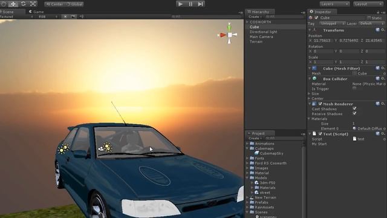Image resolution: width=387 pixels, height=218 pixels.
Task: Switch to the Game tab
Action: coord(36,12)
